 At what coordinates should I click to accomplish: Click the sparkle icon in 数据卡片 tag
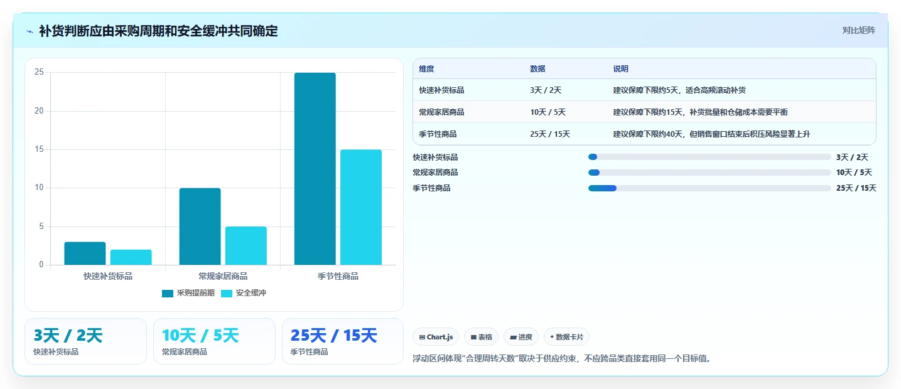tap(552, 337)
